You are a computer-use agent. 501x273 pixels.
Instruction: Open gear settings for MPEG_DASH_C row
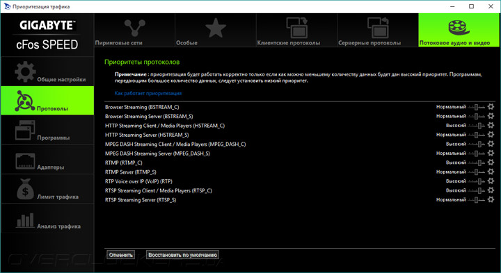(x=491, y=144)
